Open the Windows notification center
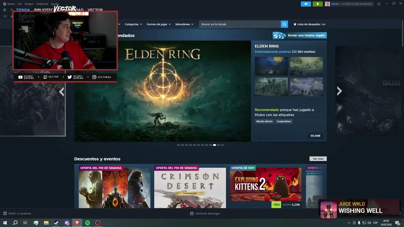The height and width of the screenshot is (227, 404). tap(398, 223)
